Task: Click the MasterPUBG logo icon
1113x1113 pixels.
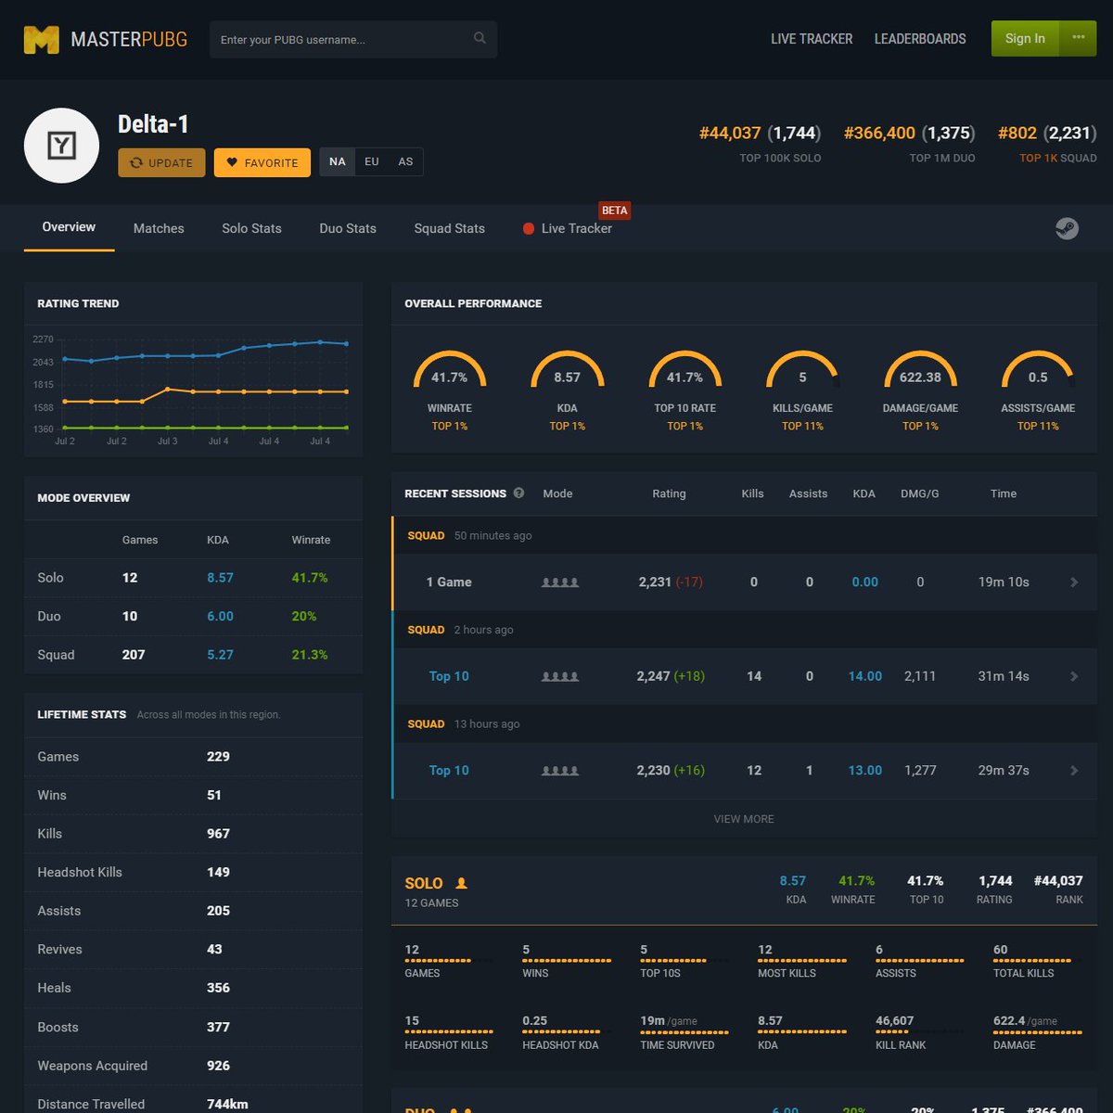Action: tap(41, 40)
